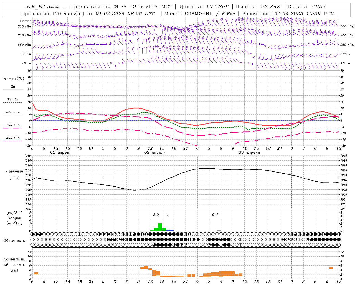Click the Облачность cloudiness label
The image size is (355, 284).
tap(14, 241)
